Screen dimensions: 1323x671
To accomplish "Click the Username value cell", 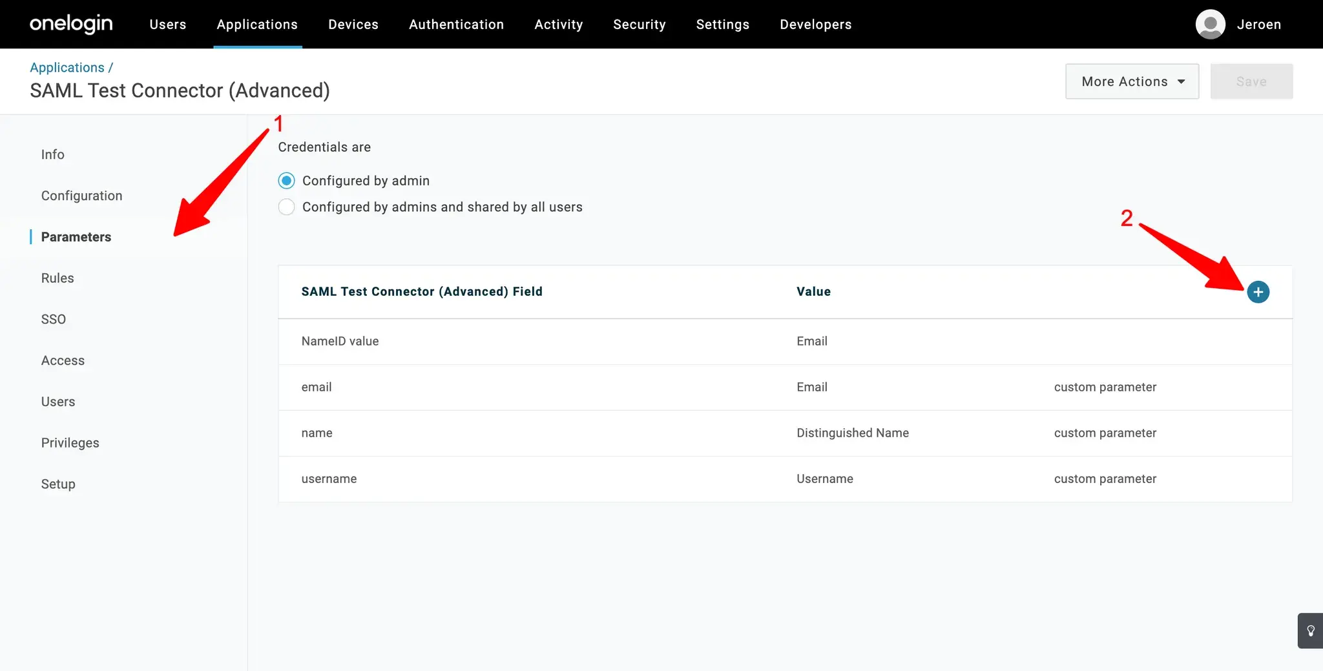I will coord(825,479).
